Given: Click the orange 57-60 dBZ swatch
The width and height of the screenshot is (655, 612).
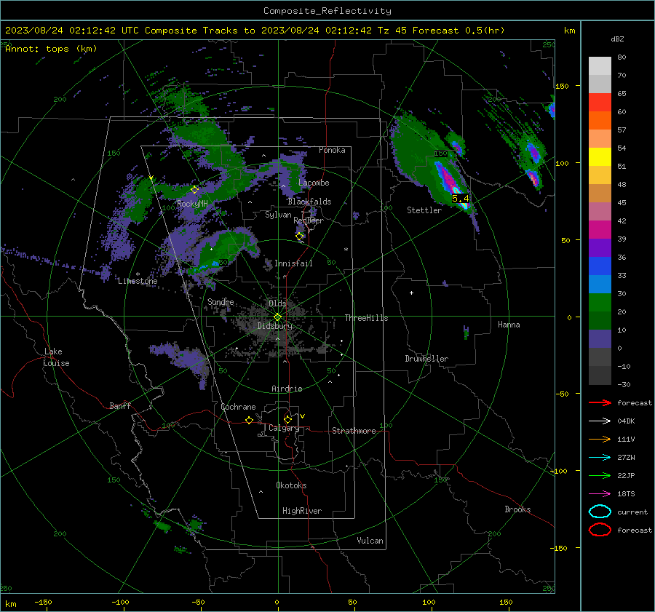Looking at the screenshot, I should (600, 121).
